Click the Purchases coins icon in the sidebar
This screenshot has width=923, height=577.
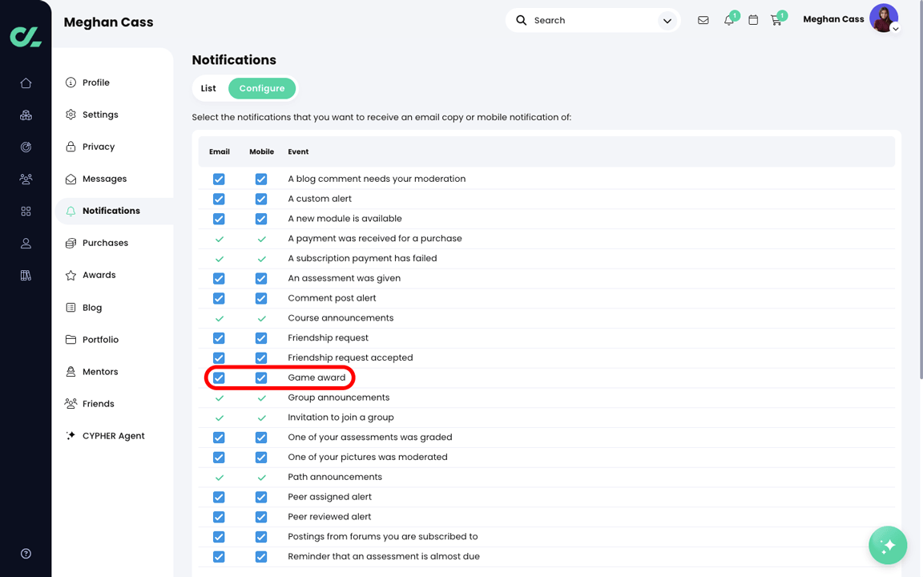point(71,243)
